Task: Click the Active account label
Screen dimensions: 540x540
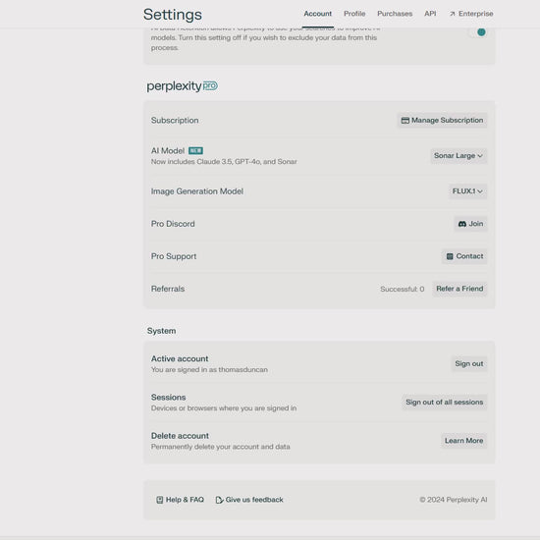Action: pos(180,358)
